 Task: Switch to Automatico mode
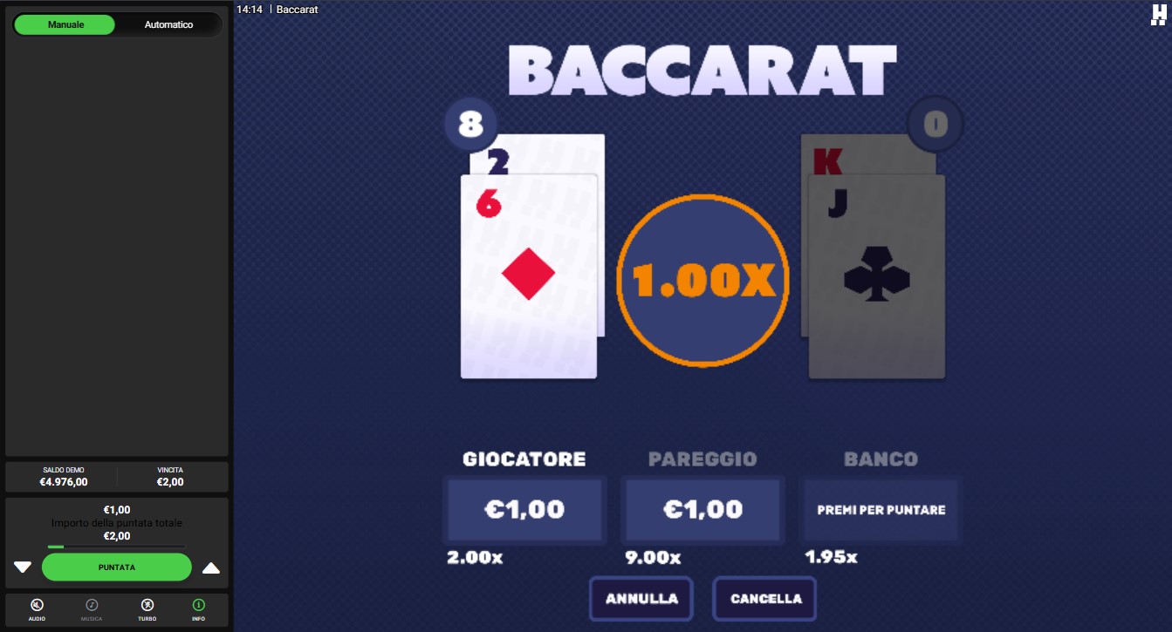[169, 24]
